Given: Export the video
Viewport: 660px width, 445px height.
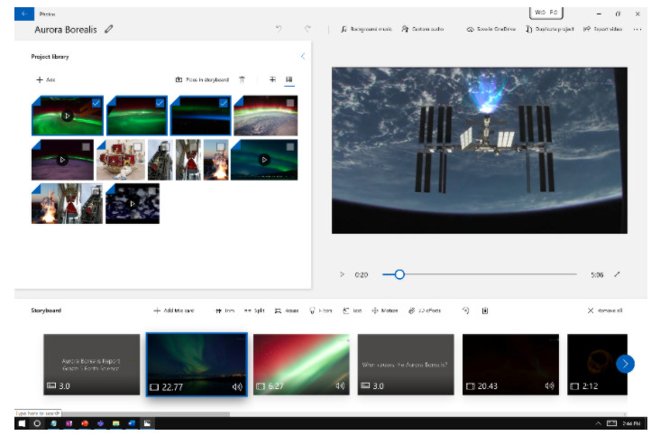Looking at the screenshot, I should [602, 29].
